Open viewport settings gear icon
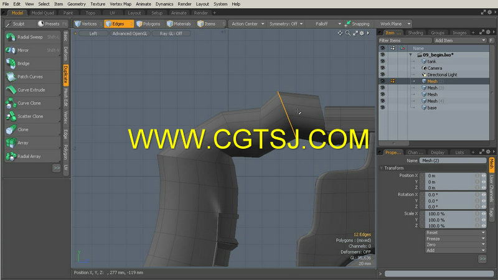498x280 pixels. [362, 33]
